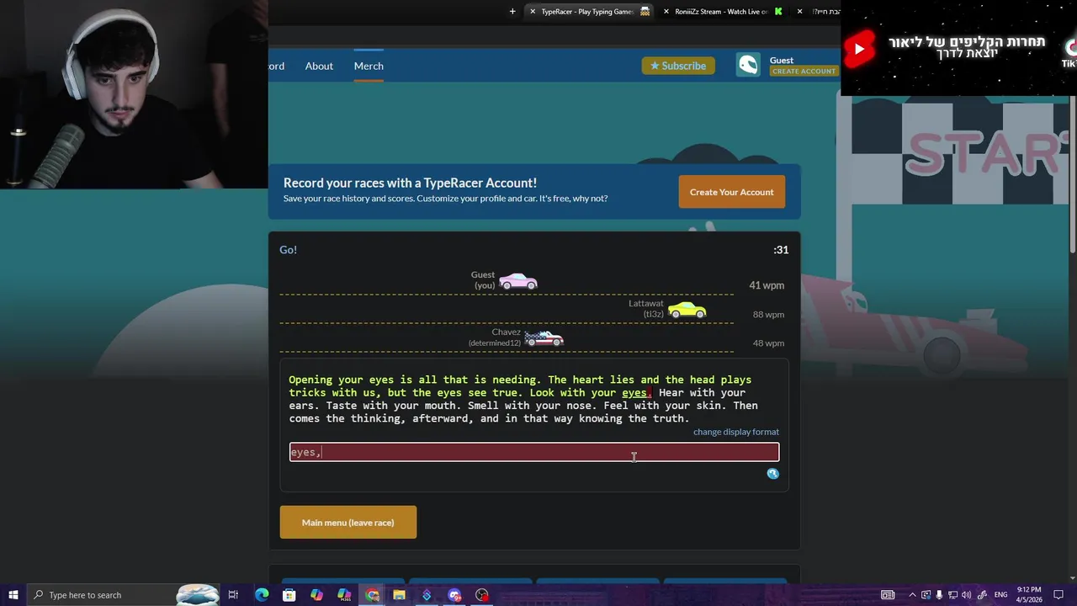1077x606 pixels.
Task: Close the TypeRacer browser tab
Action: (x=533, y=12)
